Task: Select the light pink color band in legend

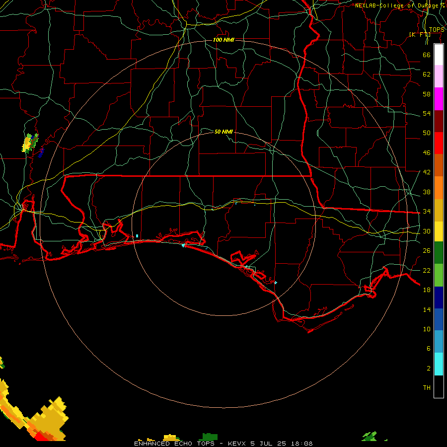Action: pos(439,76)
